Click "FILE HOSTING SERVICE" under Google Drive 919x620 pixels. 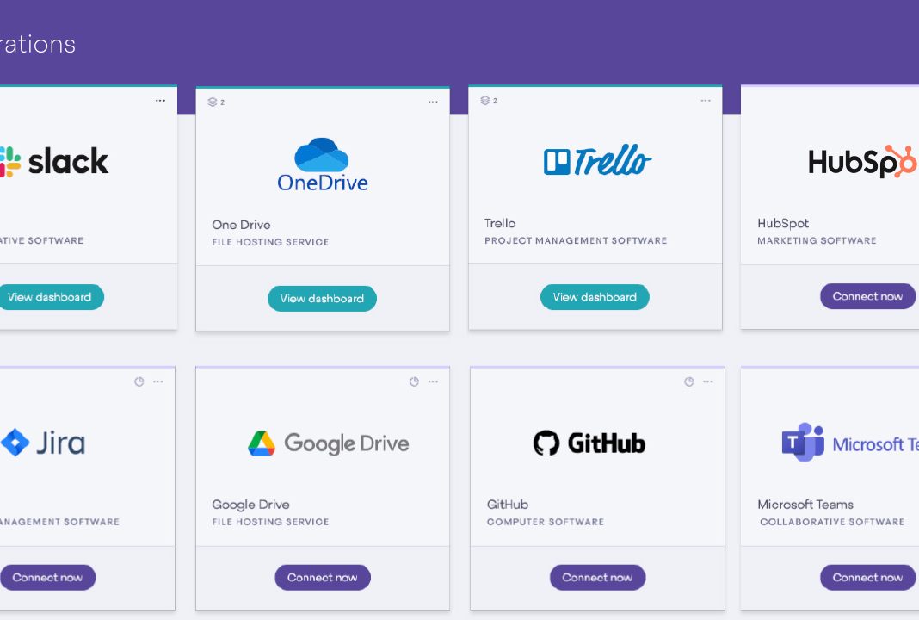click(270, 522)
